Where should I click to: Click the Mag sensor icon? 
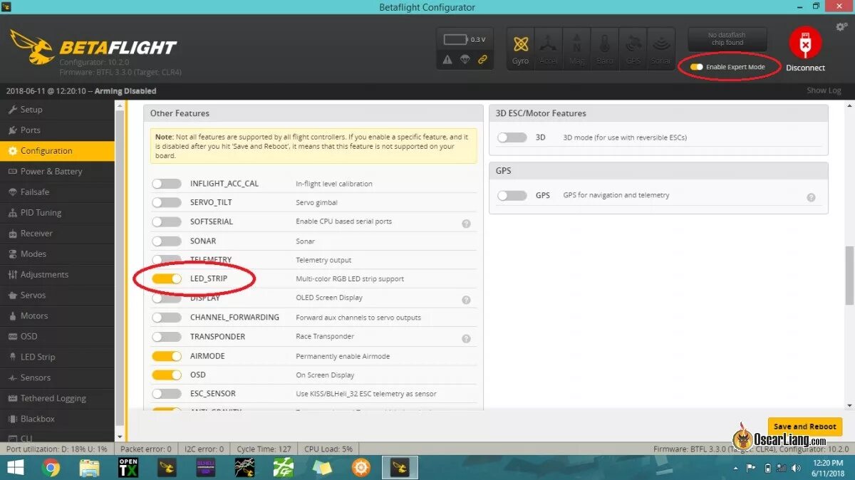[576, 48]
